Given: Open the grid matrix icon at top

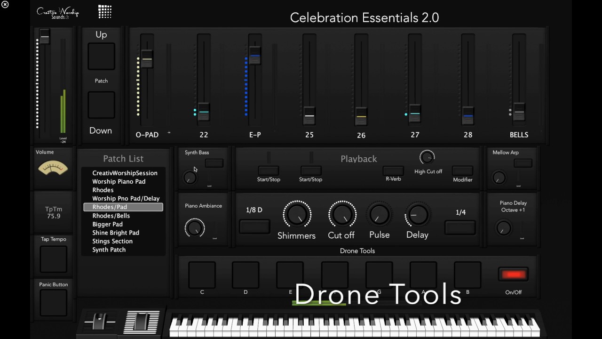Looking at the screenshot, I should point(104,12).
